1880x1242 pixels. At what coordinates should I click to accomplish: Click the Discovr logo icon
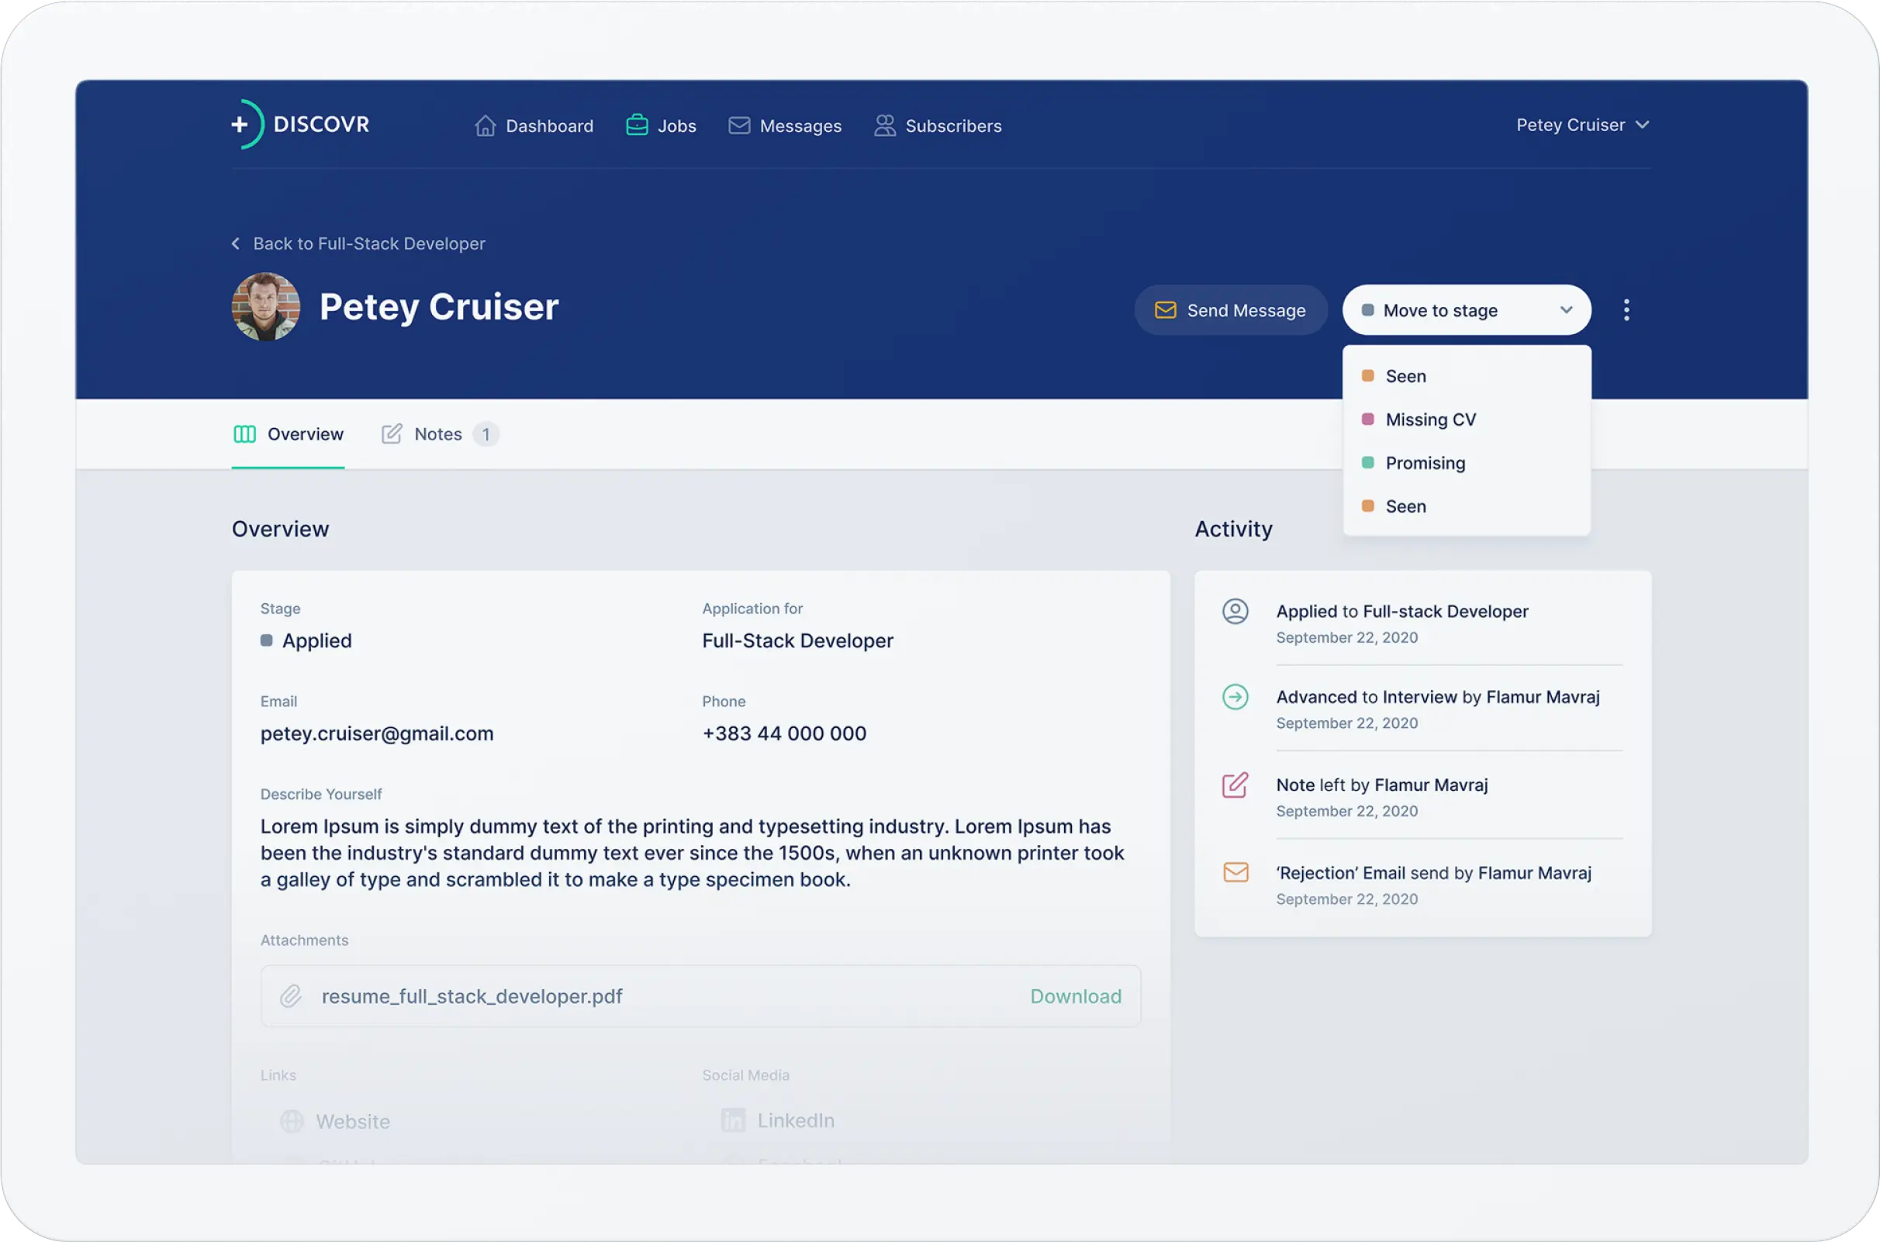(247, 124)
